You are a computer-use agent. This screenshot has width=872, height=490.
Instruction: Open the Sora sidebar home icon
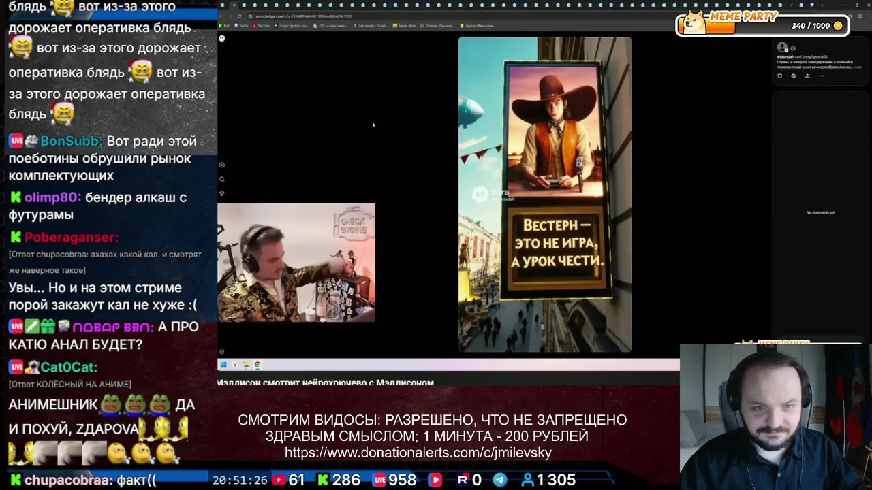point(222,165)
